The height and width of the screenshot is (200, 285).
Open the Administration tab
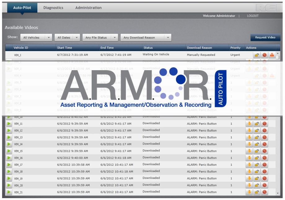click(x=88, y=8)
